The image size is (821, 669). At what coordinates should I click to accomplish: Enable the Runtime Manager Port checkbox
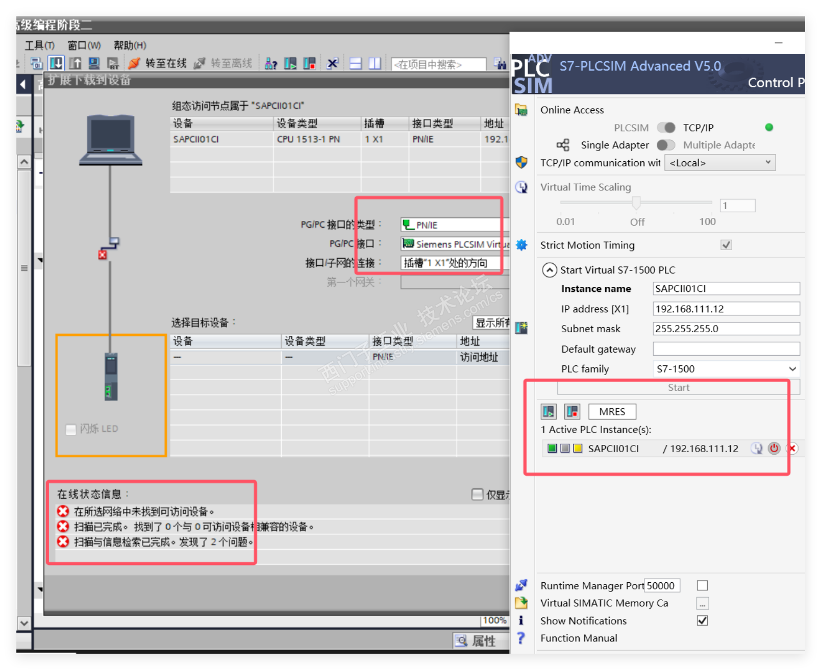[x=703, y=585]
